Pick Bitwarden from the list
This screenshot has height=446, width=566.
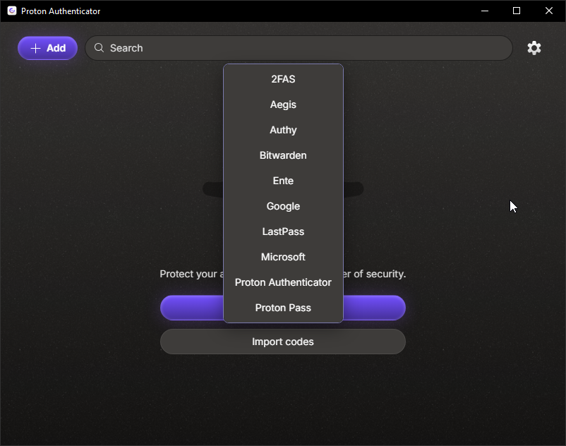click(283, 155)
